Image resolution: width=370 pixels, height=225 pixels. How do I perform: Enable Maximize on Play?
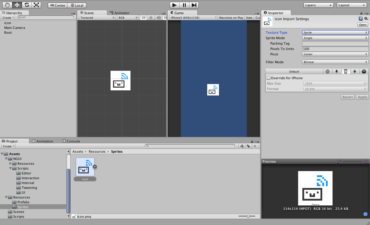point(231,17)
